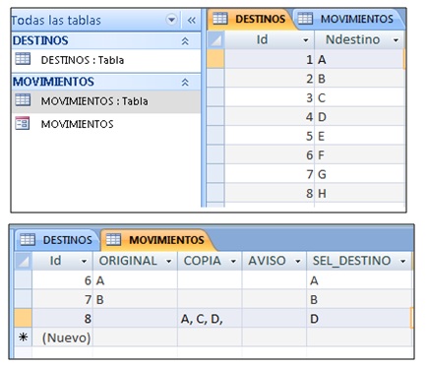Open the ORIGINAL column dropdown arrow
Screen dimensions: 428x366
coord(169,262)
